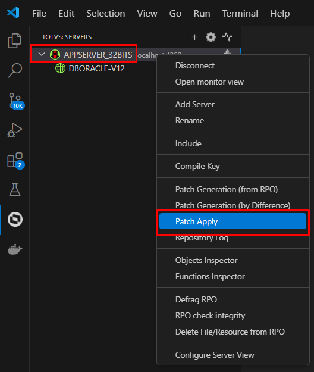
Task: Open the Terminal menu
Action: tap(240, 14)
